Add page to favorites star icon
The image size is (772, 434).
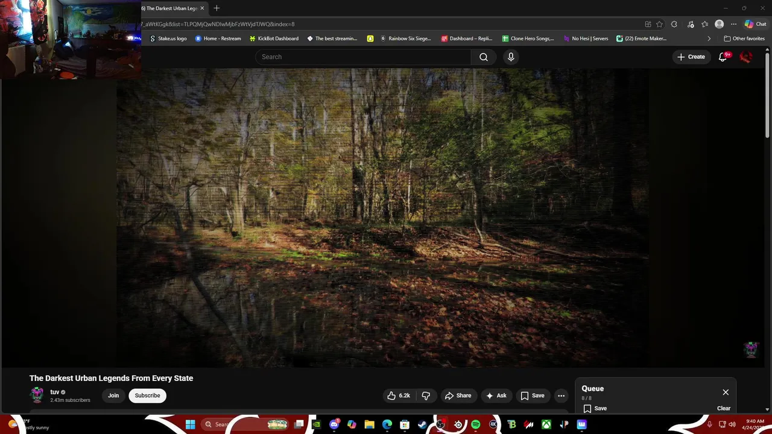pos(659,24)
